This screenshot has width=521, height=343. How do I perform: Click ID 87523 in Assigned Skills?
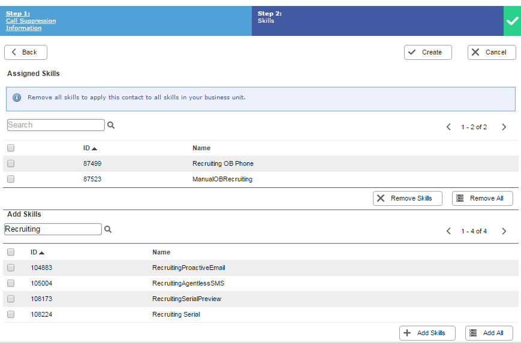[92, 179]
